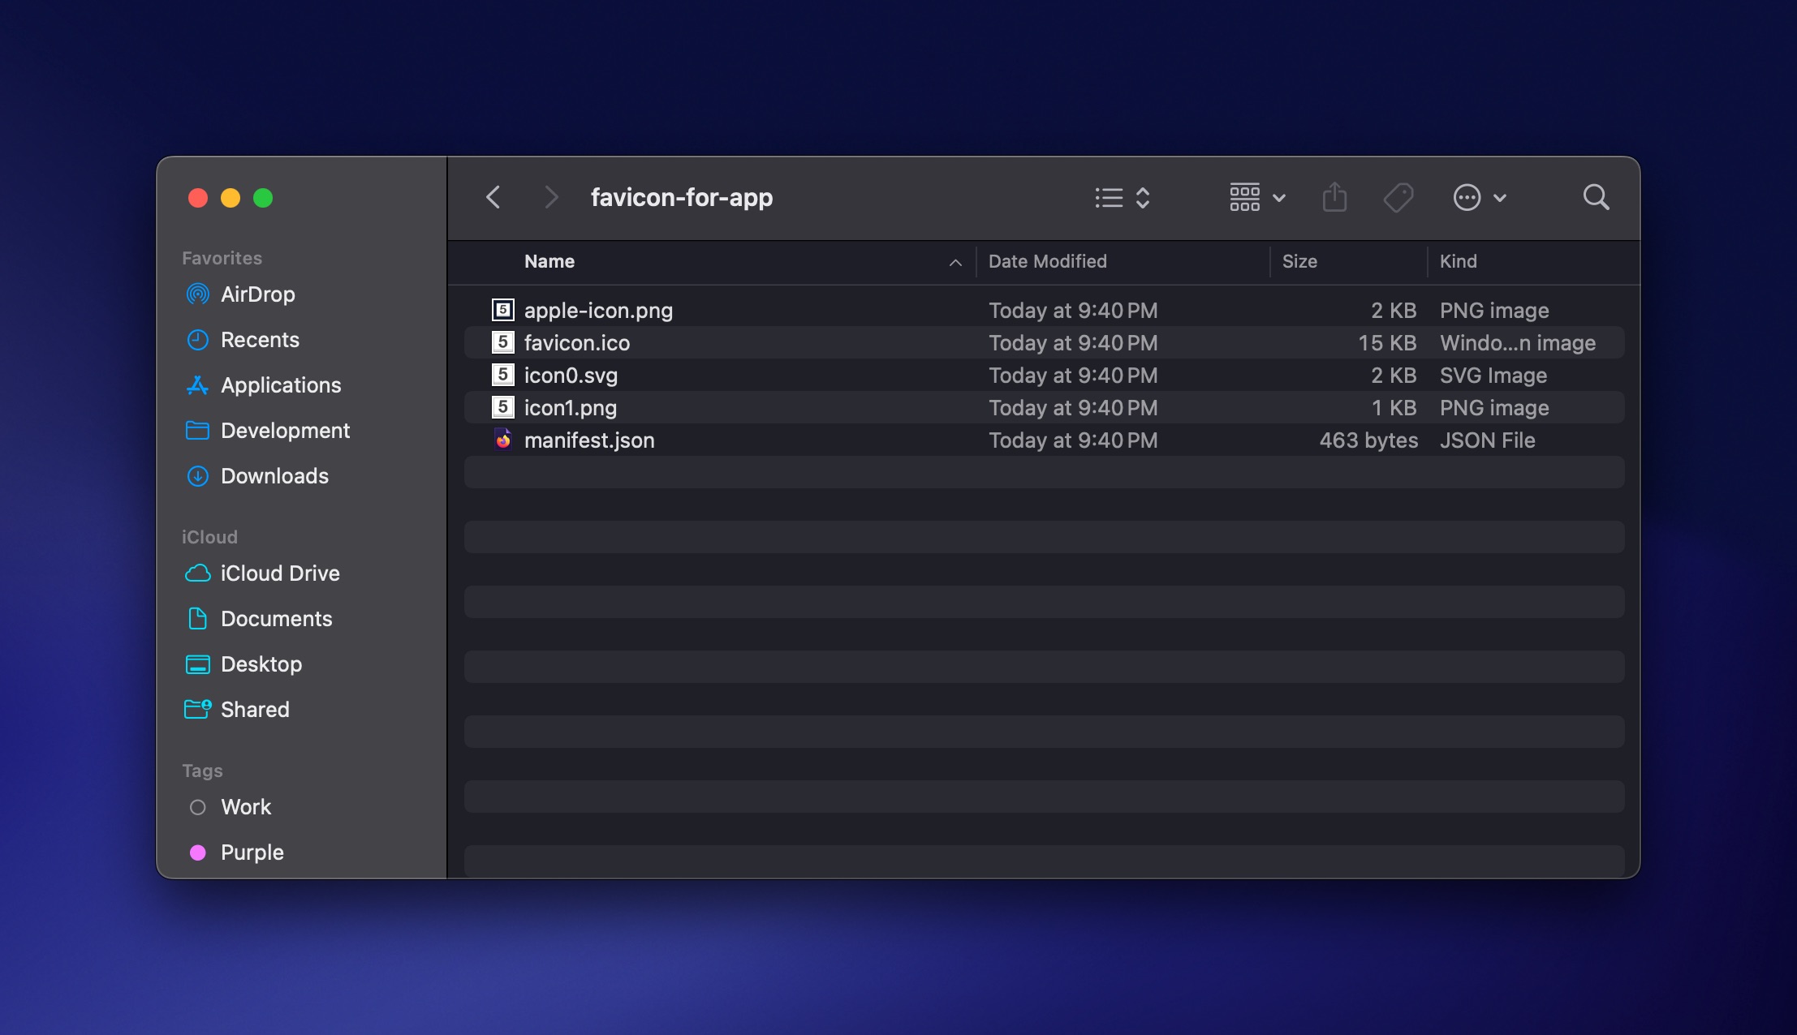
Task: Activate the Search icon in the toolbar
Action: pyautogui.click(x=1594, y=197)
